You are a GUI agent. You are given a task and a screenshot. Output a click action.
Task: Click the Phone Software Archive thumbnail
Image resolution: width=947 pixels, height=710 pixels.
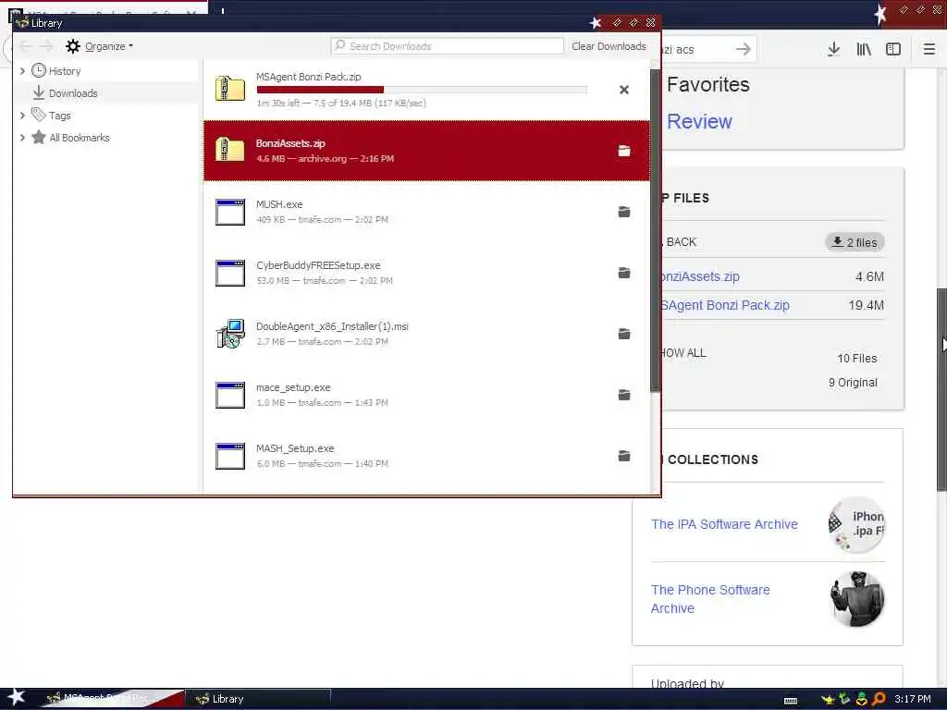tap(856, 598)
